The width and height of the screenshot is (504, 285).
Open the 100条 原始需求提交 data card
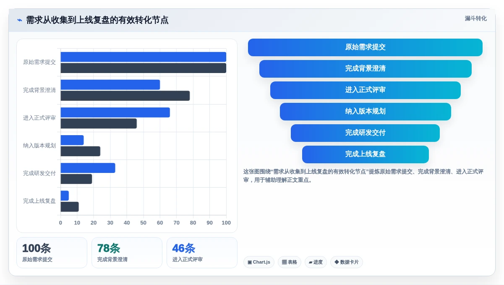tap(52, 253)
